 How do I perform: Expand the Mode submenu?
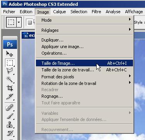point(84,20)
